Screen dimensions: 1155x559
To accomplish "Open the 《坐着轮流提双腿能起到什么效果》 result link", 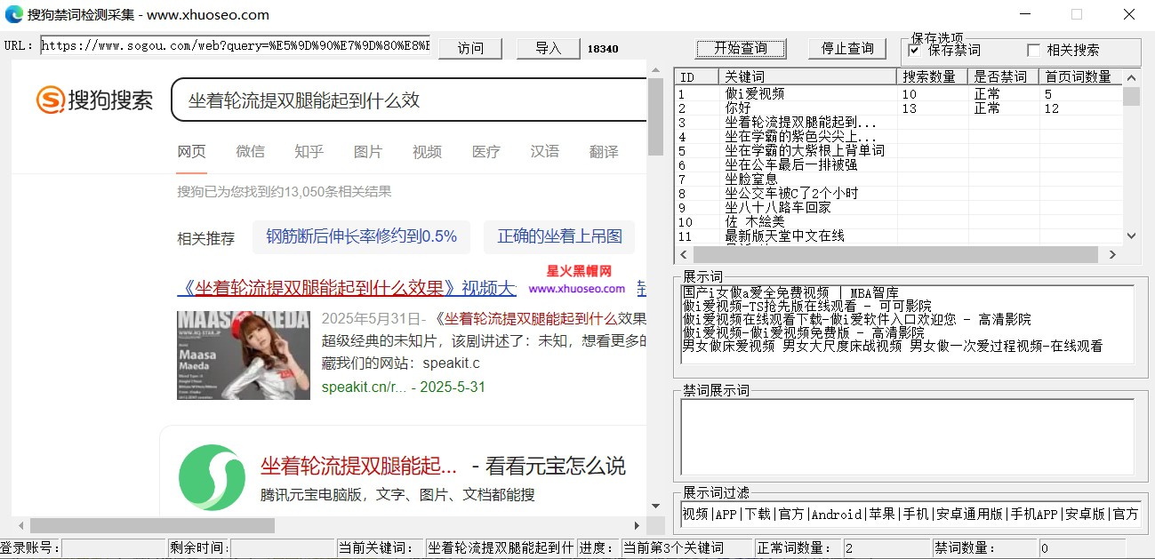I will pyautogui.click(x=347, y=288).
